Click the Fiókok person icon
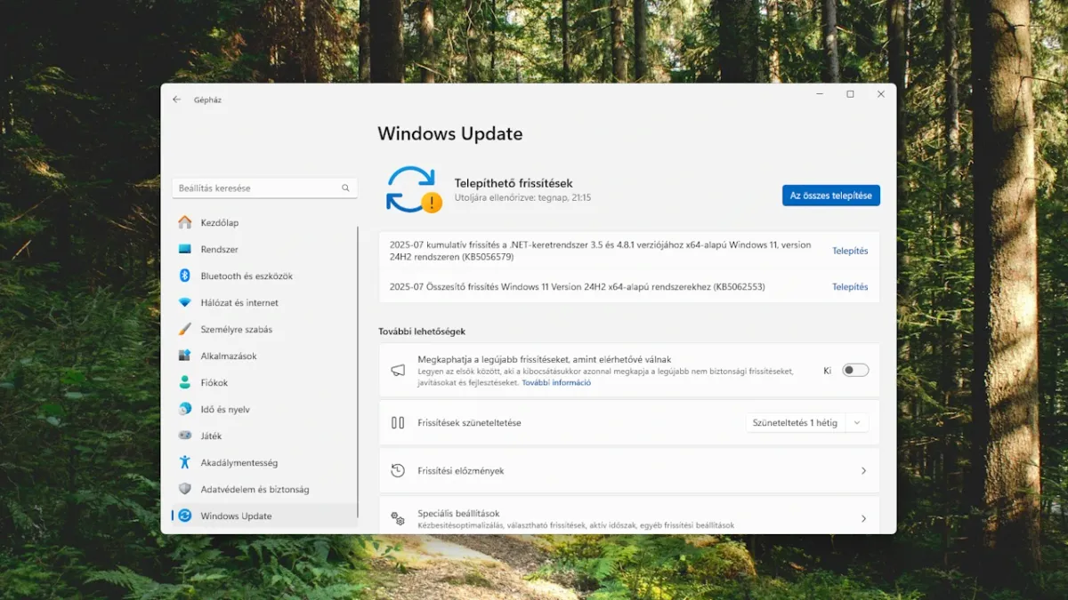 pos(185,382)
